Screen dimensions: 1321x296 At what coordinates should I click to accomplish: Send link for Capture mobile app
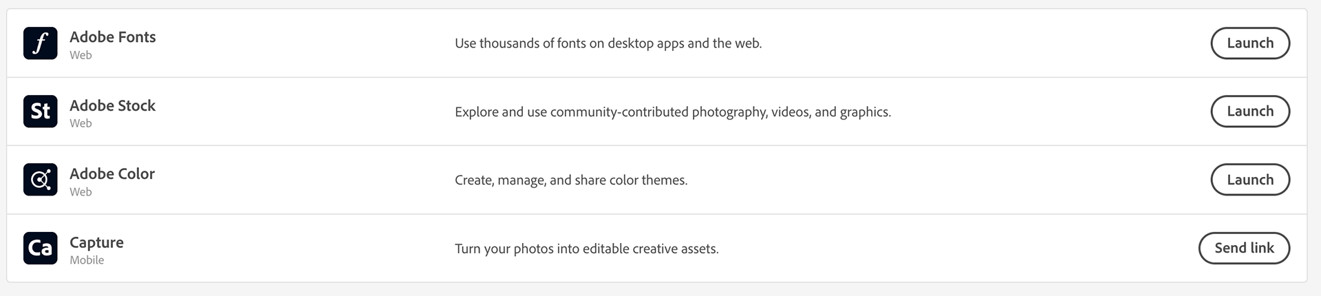pyautogui.click(x=1244, y=248)
